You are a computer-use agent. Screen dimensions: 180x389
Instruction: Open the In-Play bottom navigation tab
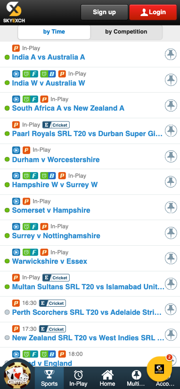coord(78,378)
